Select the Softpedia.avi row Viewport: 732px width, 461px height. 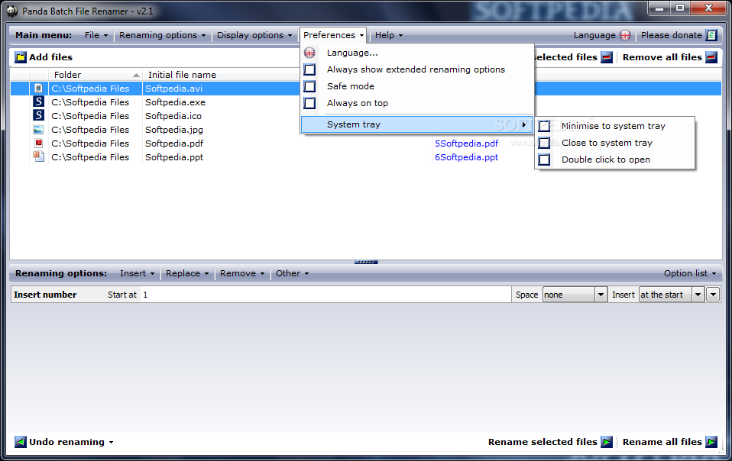[x=366, y=88]
